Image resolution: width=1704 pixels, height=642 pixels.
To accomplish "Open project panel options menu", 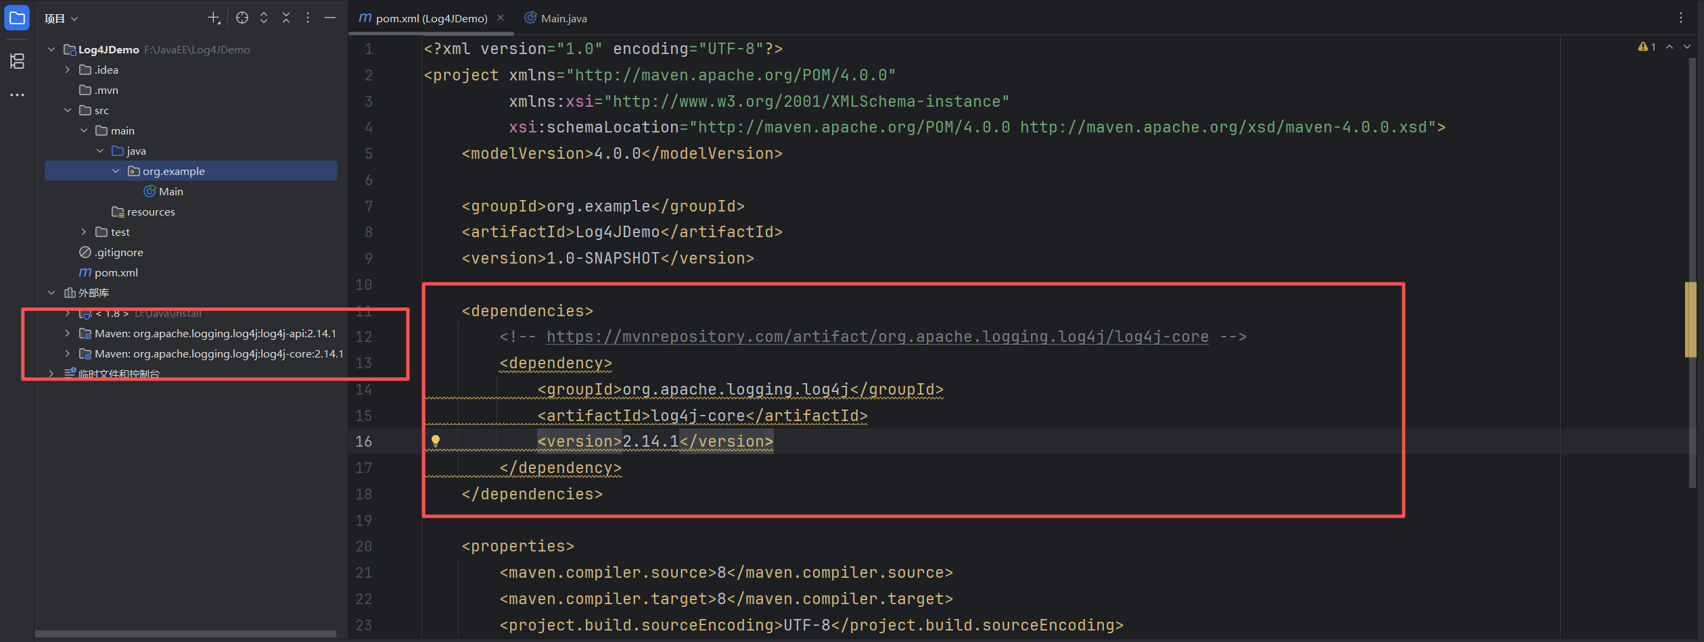I will click(x=308, y=18).
